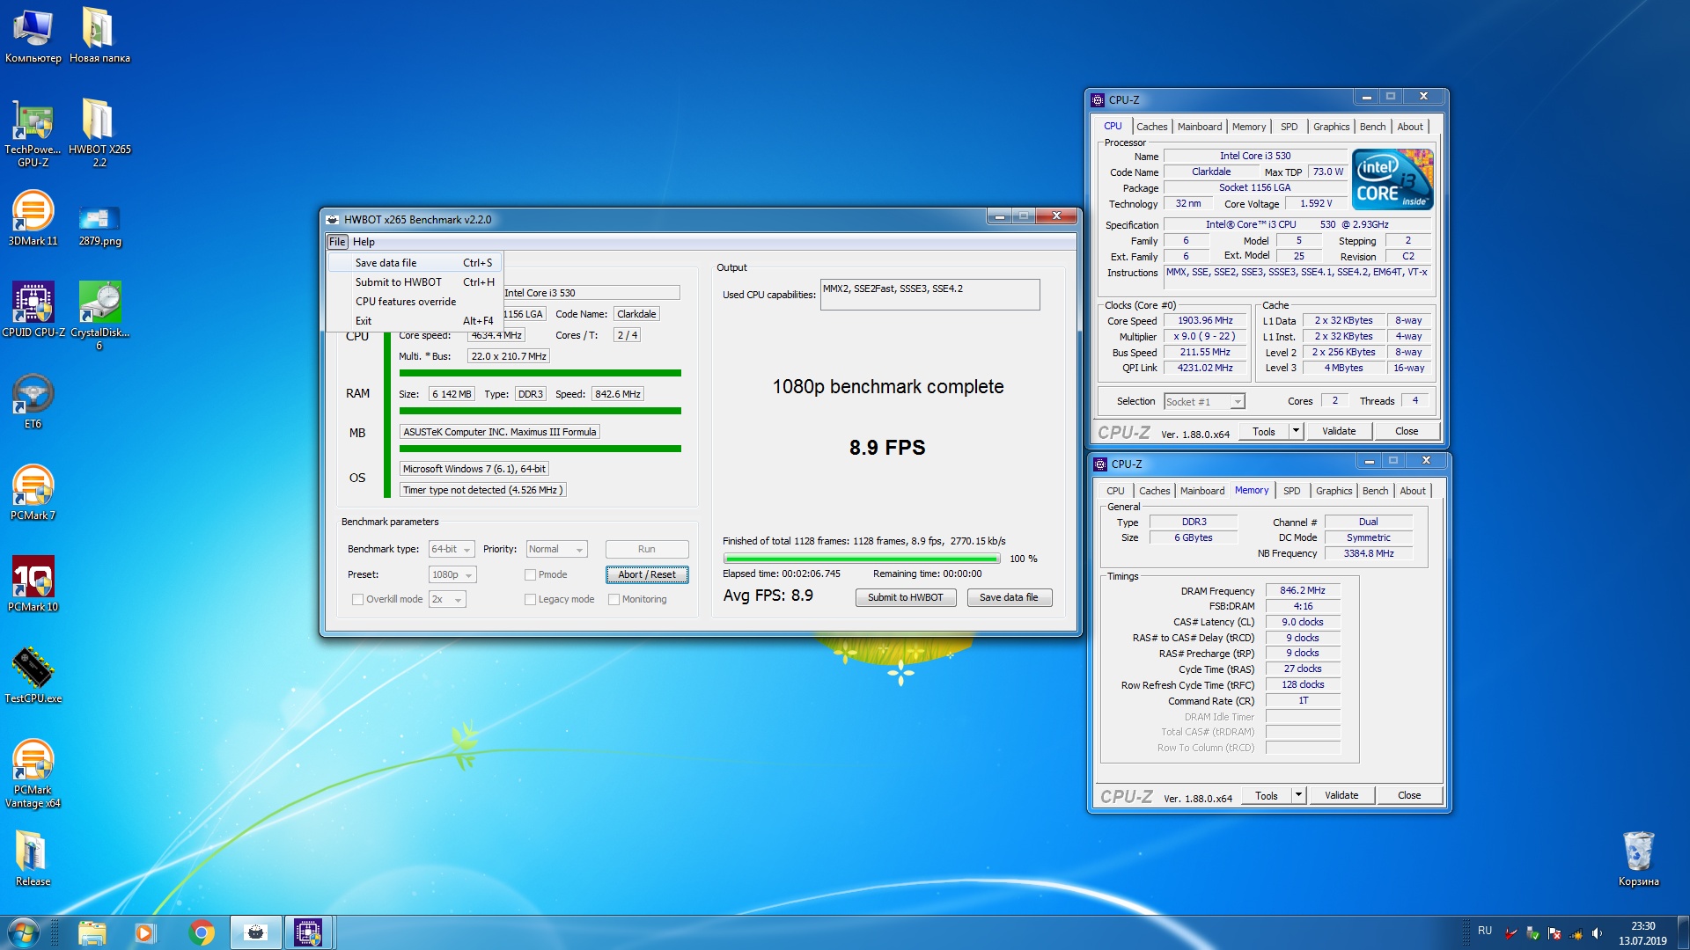
Task: Click the Intel Core i3 logo
Action: coord(1392,179)
